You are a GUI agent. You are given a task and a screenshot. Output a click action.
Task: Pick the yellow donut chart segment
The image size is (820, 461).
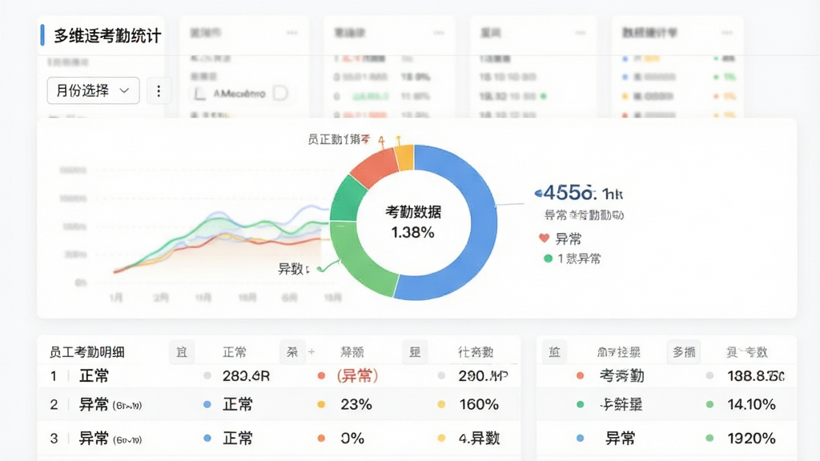pyautogui.click(x=404, y=158)
